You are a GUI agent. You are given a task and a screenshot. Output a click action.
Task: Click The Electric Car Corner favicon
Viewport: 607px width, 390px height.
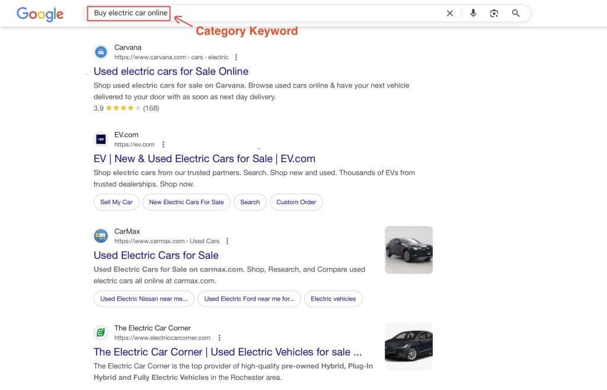pyautogui.click(x=101, y=333)
